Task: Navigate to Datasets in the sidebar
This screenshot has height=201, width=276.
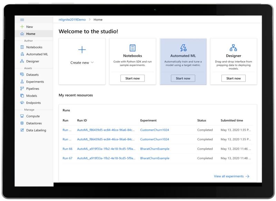Action: tap(34, 74)
